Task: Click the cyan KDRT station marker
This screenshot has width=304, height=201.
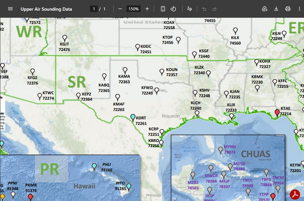Action: (x=133, y=117)
